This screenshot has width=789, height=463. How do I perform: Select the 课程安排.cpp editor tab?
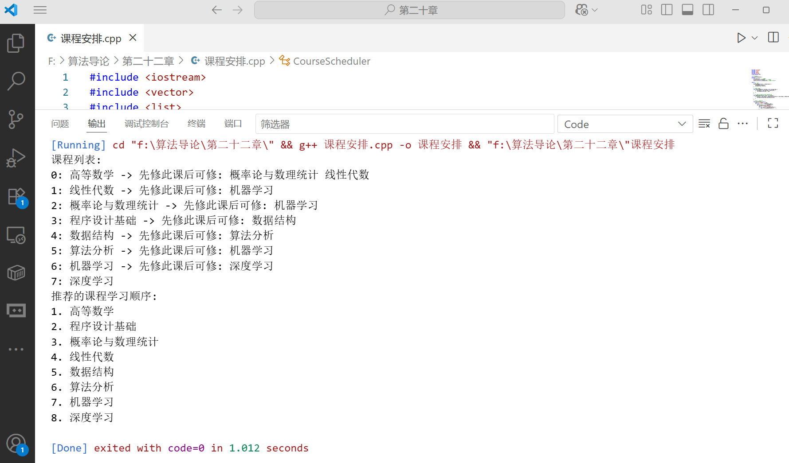(89, 38)
